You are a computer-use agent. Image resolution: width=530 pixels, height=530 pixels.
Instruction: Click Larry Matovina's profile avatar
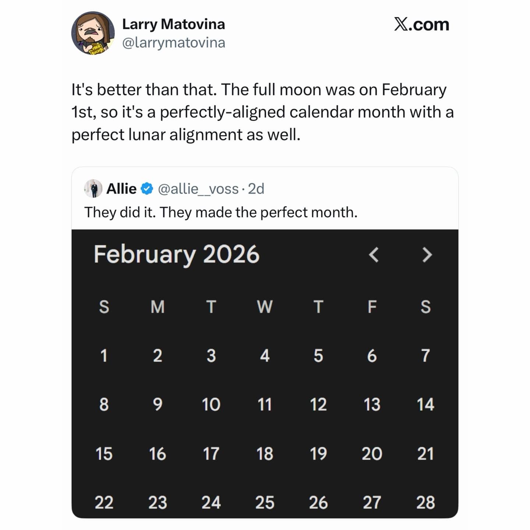93,33
